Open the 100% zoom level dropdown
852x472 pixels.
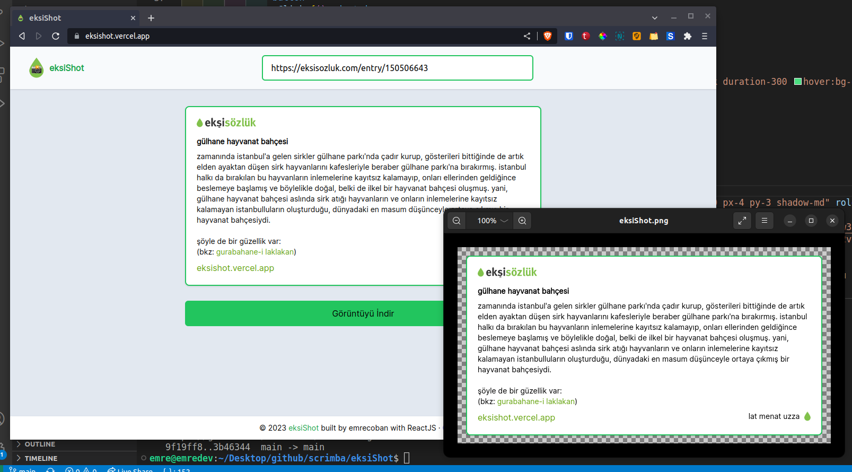tap(492, 221)
